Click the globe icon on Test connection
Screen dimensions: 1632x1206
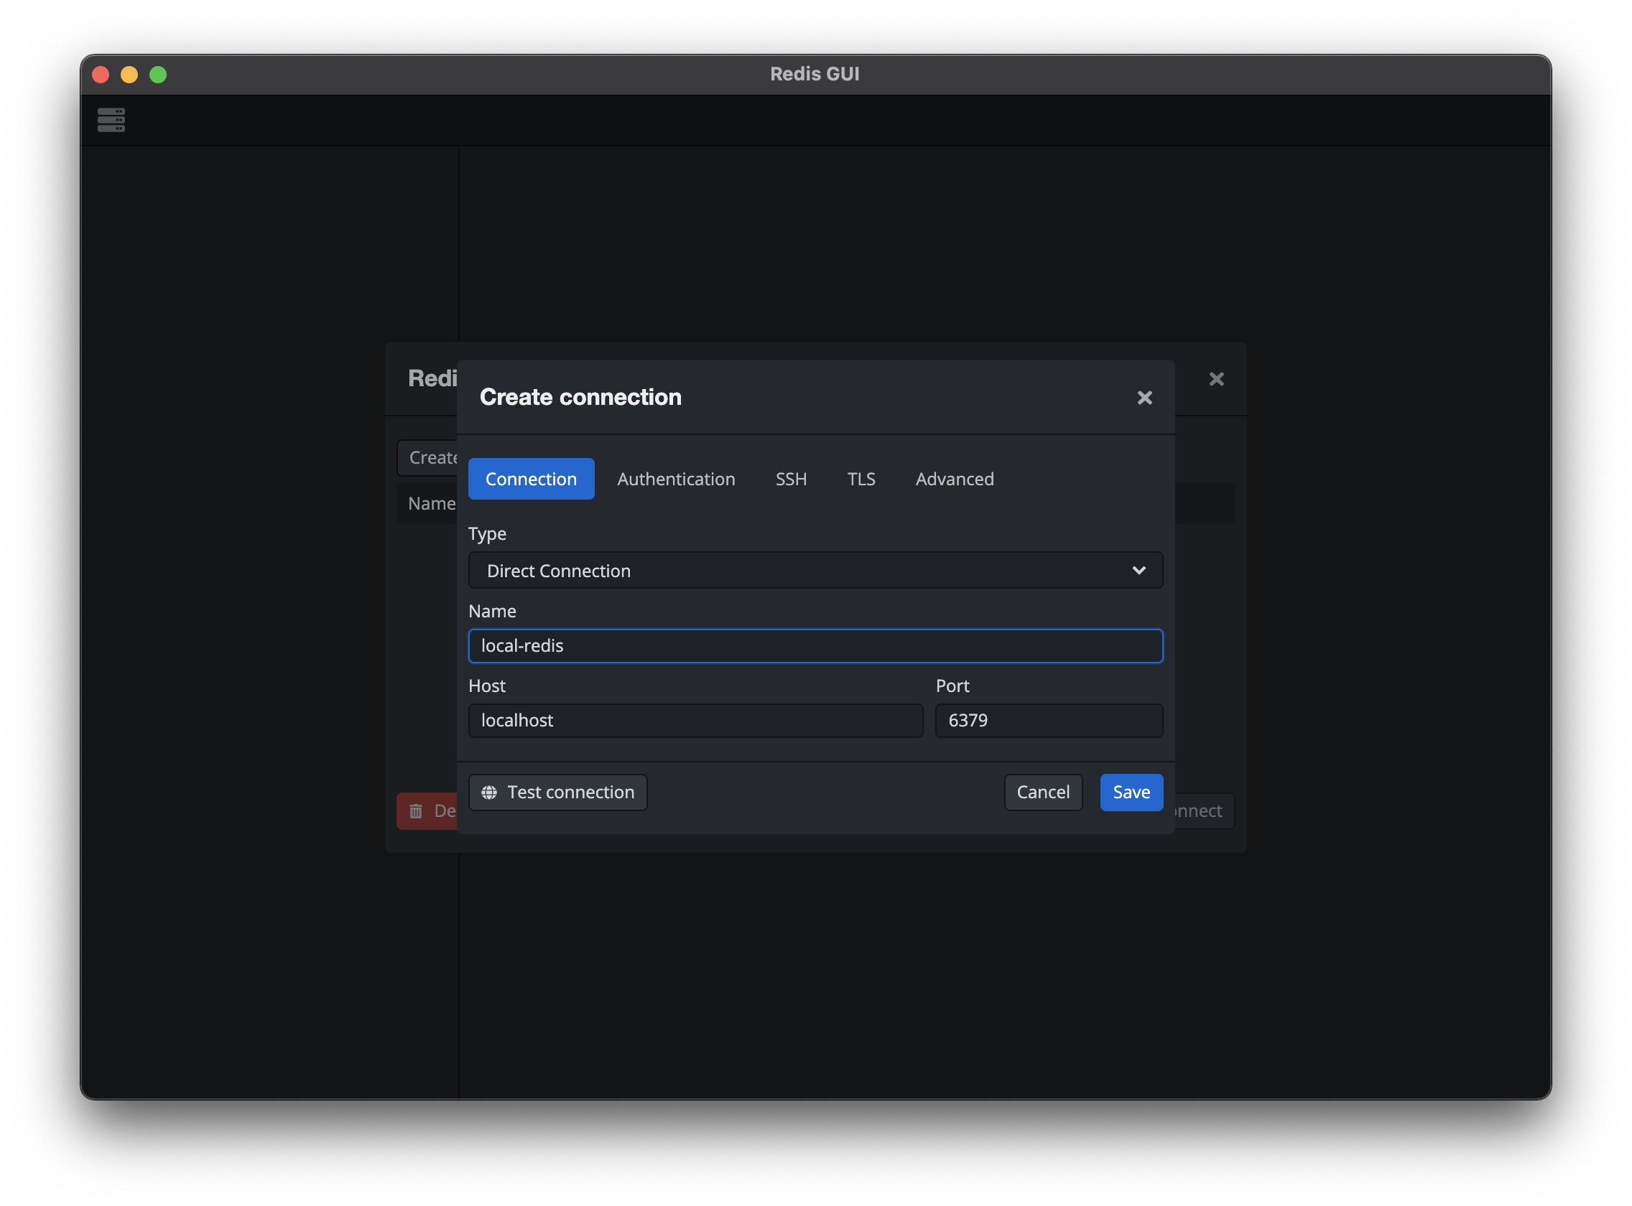(x=489, y=792)
